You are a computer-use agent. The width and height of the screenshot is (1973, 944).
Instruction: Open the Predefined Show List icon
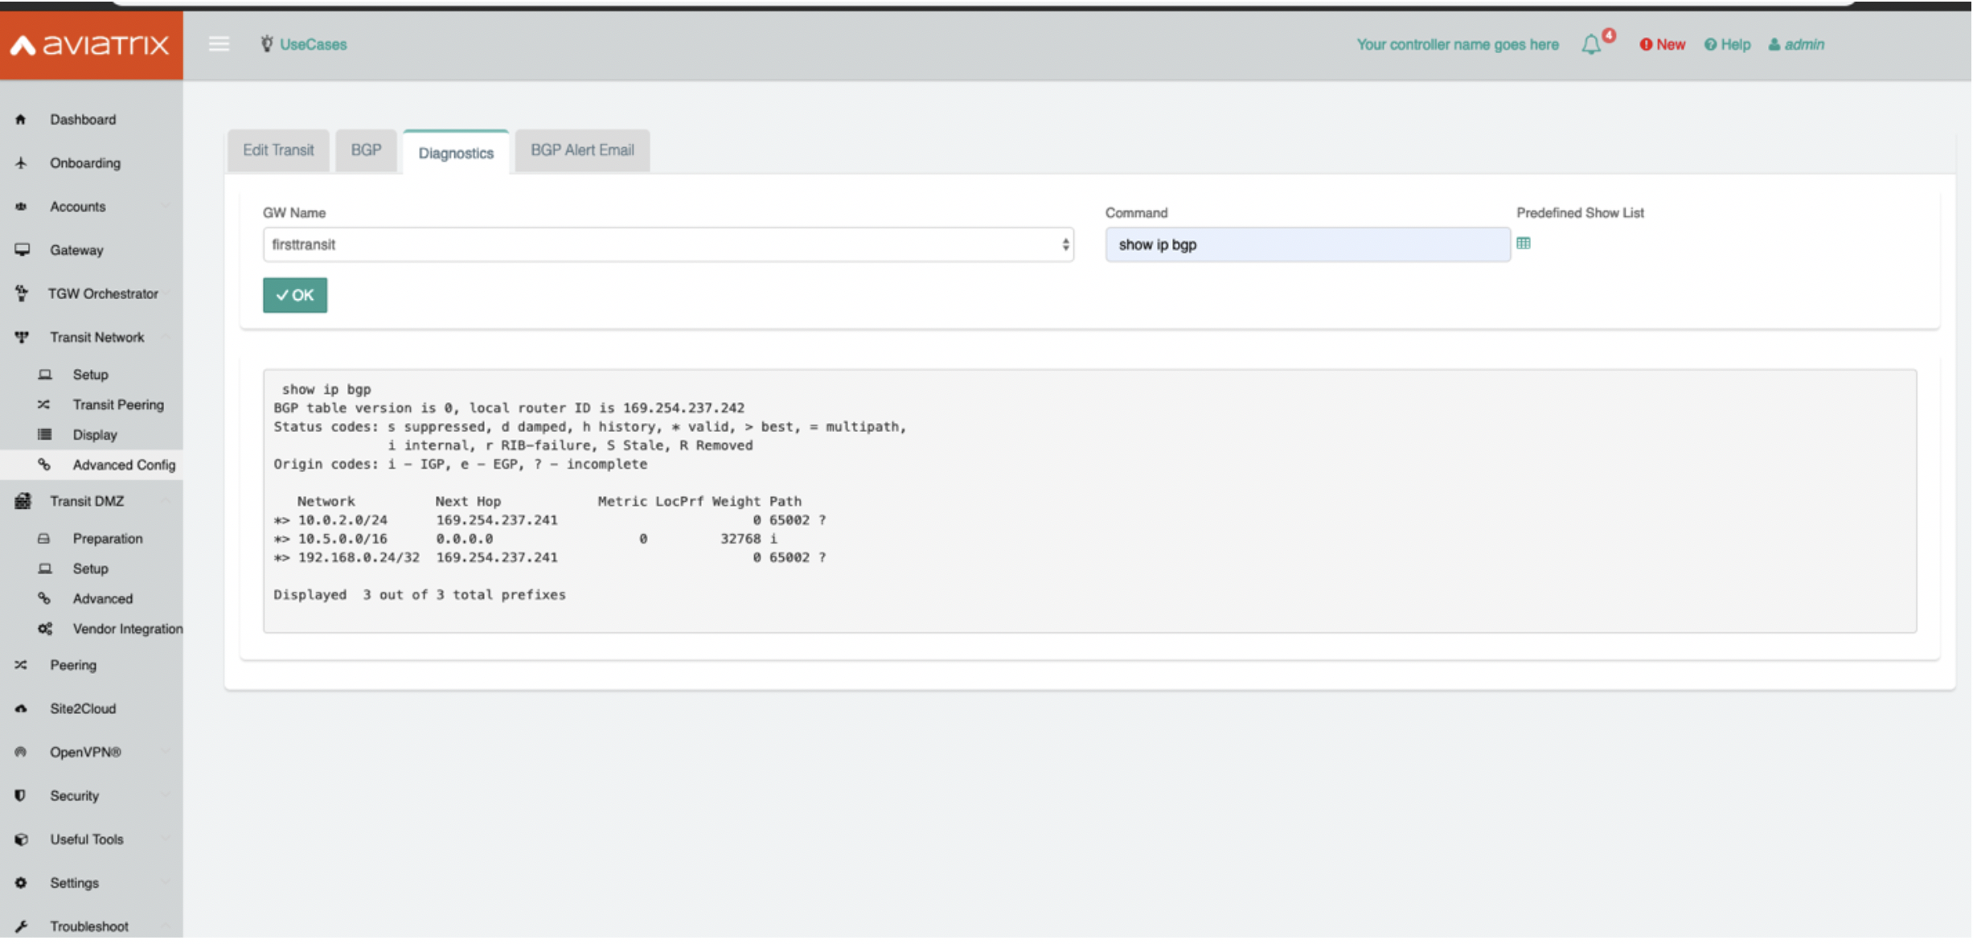1524,244
